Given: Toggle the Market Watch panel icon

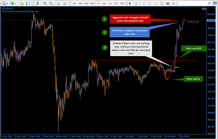Looking at the screenshot, I should pos(28,3).
